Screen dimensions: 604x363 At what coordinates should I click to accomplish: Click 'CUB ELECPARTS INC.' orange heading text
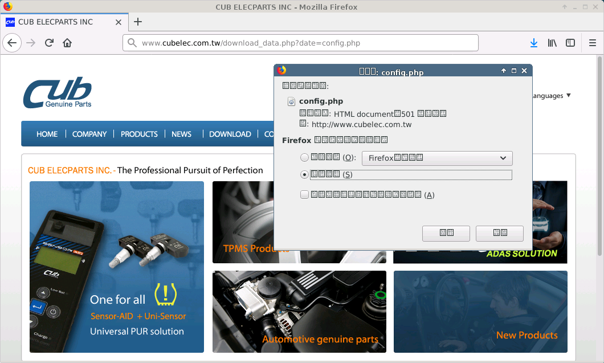point(70,170)
